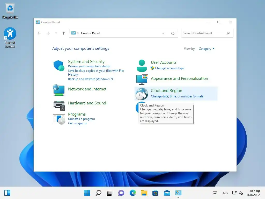Viewport: 265px width, 199px height.
Task: Minimize the Control Panel window
Action: pos(207,22)
